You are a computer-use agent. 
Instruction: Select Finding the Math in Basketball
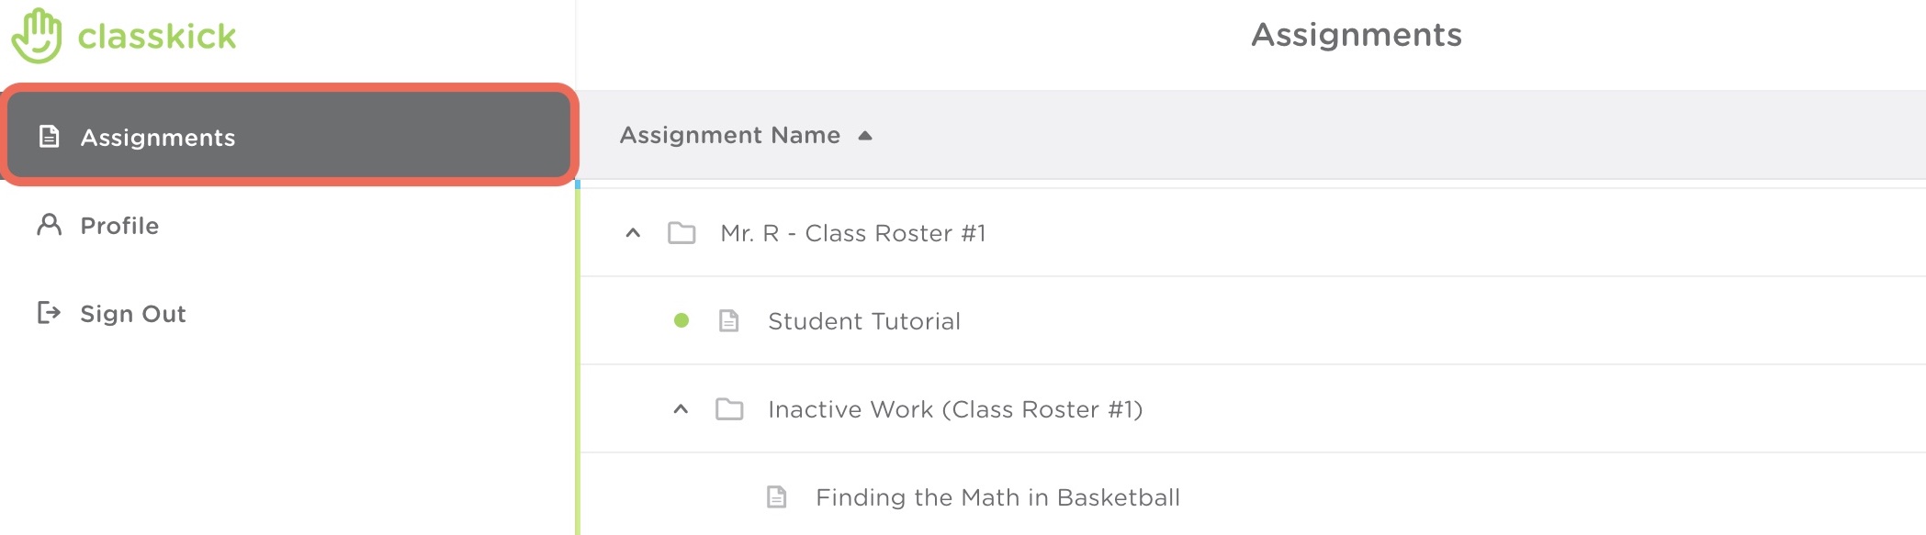[x=996, y=496]
